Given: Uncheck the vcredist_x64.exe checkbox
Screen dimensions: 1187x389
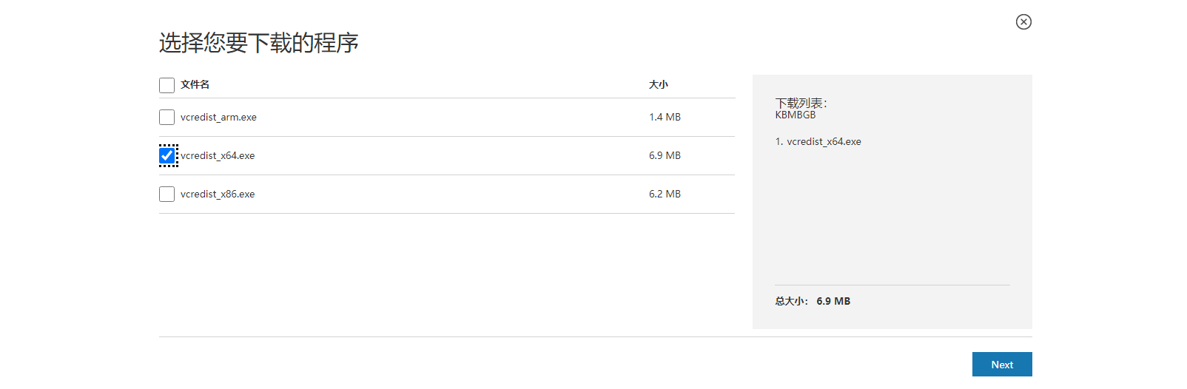Looking at the screenshot, I should point(167,156).
